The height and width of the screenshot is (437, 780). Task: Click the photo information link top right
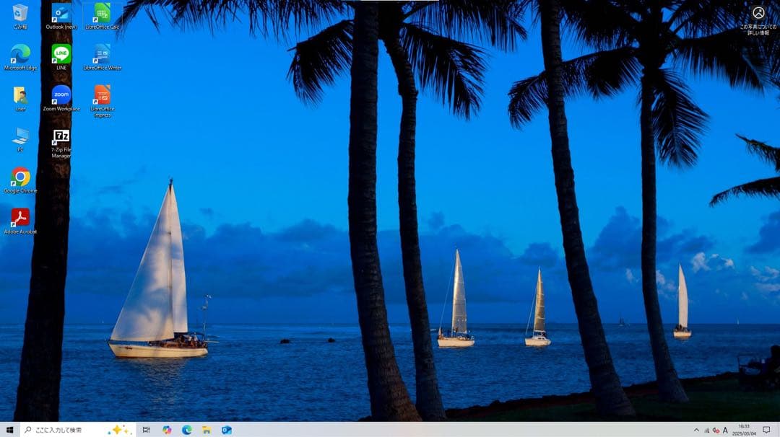(756, 25)
